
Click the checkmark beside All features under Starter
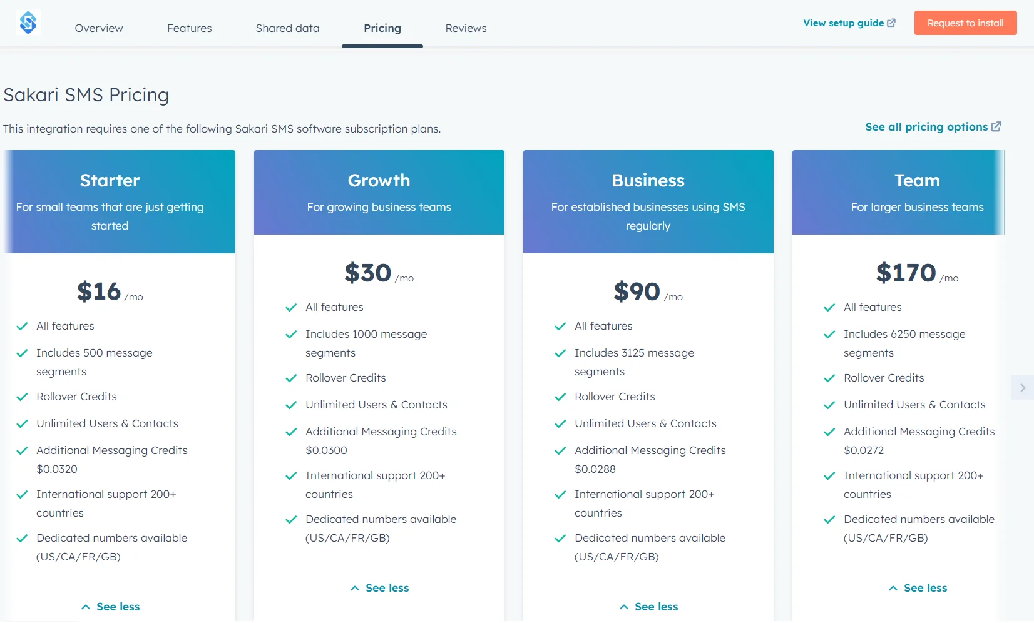point(23,326)
